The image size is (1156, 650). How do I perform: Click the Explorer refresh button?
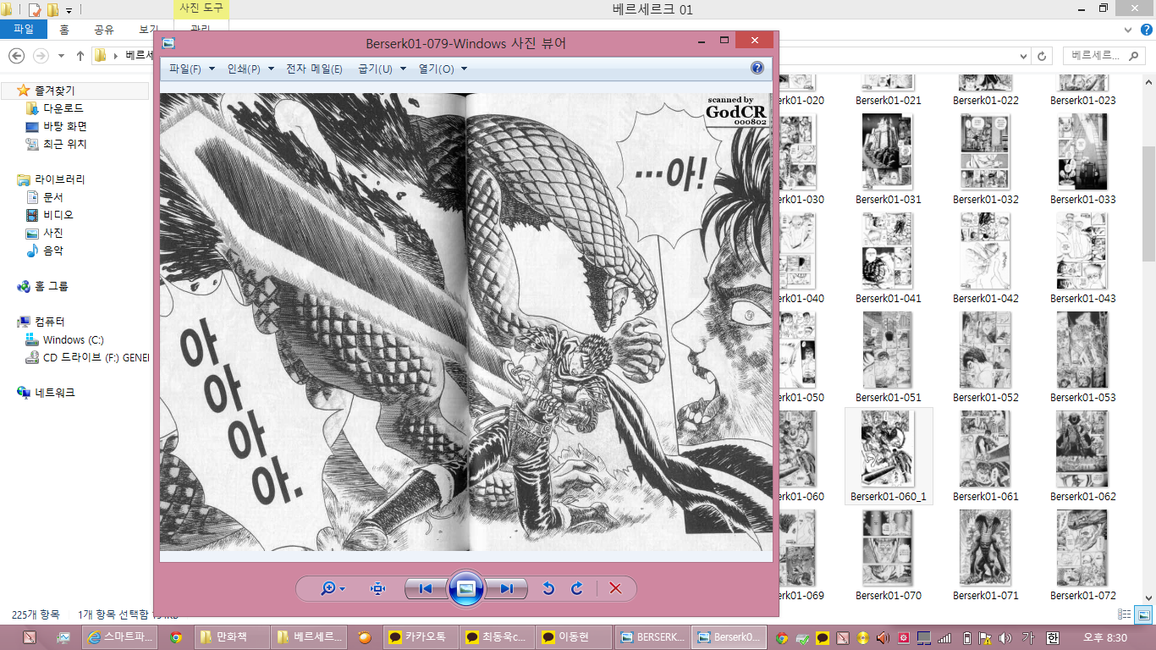click(1043, 56)
